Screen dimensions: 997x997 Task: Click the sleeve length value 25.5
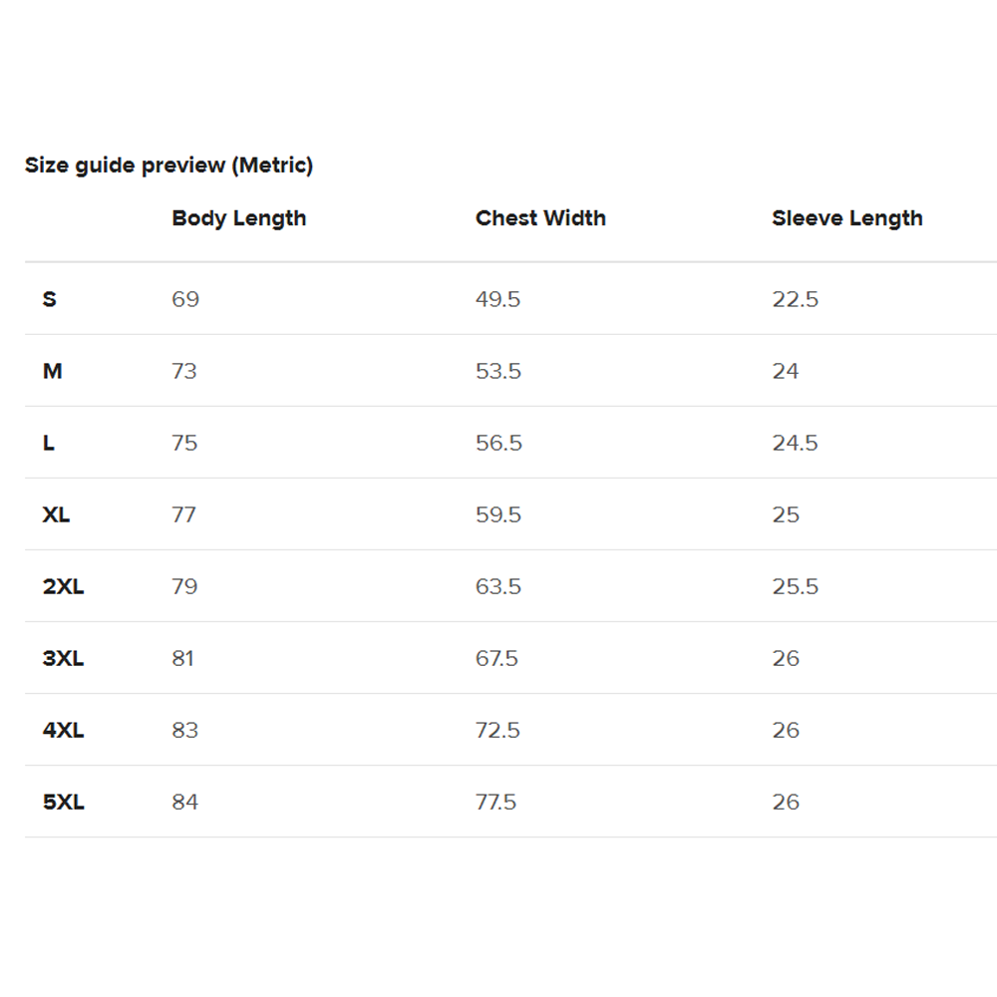pyautogui.click(x=796, y=586)
